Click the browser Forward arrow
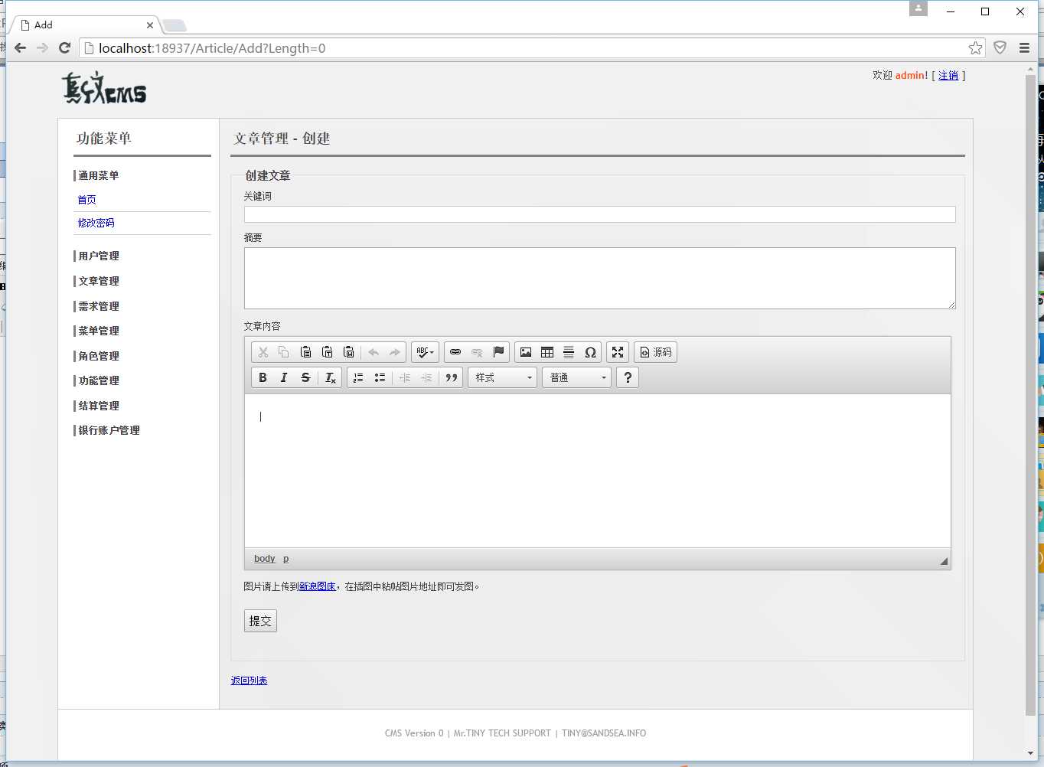Viewport: 1044px width, 767px height. click(43, 47)
